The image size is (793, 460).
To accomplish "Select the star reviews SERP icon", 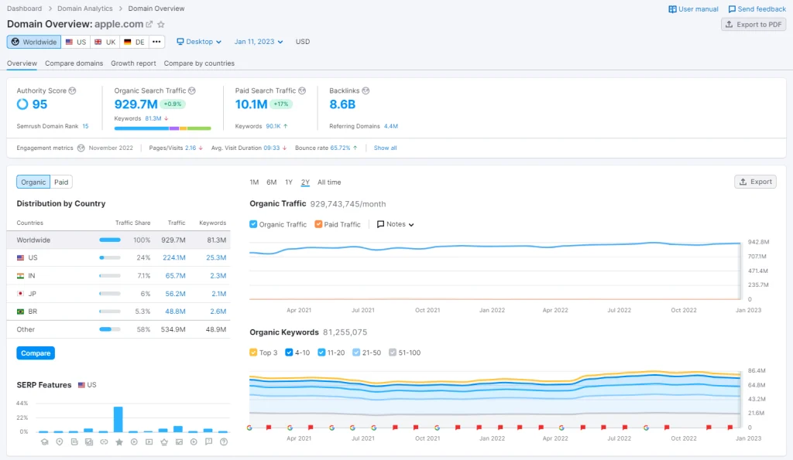I will [119, 441].
